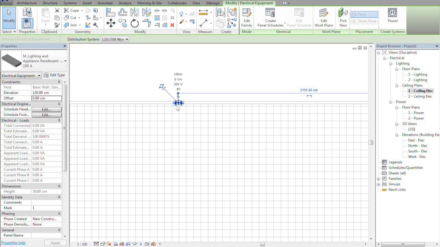This screenshot has height=247, width=440.
Task: Click the red Delete X icon
Action: (172, 25)
